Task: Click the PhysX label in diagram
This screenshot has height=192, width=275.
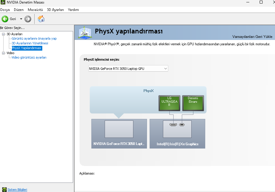Action: [x=148, y=91]
